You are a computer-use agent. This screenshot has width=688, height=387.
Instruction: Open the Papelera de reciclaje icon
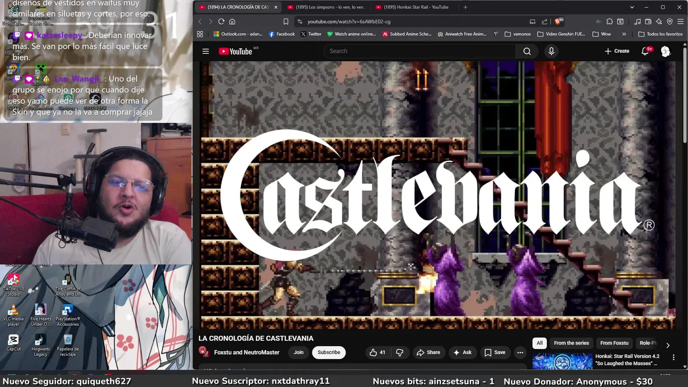68,346
